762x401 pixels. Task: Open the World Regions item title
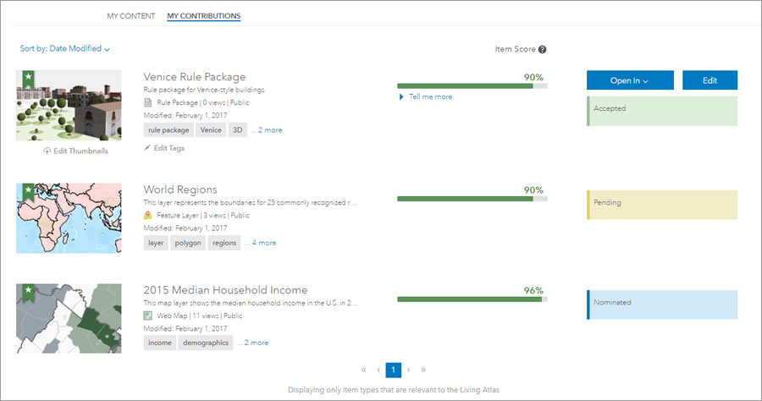coord(179,190)
